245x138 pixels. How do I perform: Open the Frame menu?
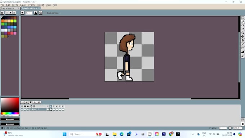(32, 5)
